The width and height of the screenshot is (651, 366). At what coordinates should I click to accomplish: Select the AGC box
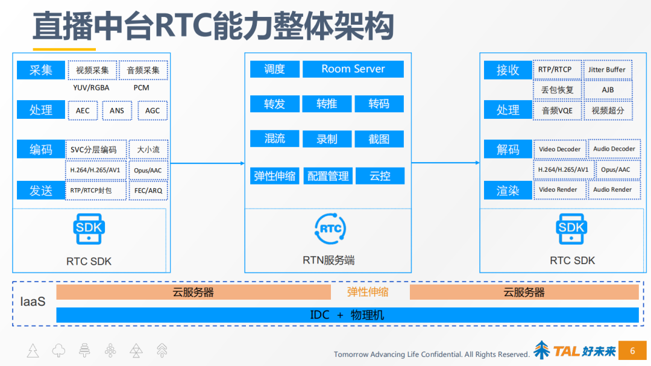[x=153, y=110]
